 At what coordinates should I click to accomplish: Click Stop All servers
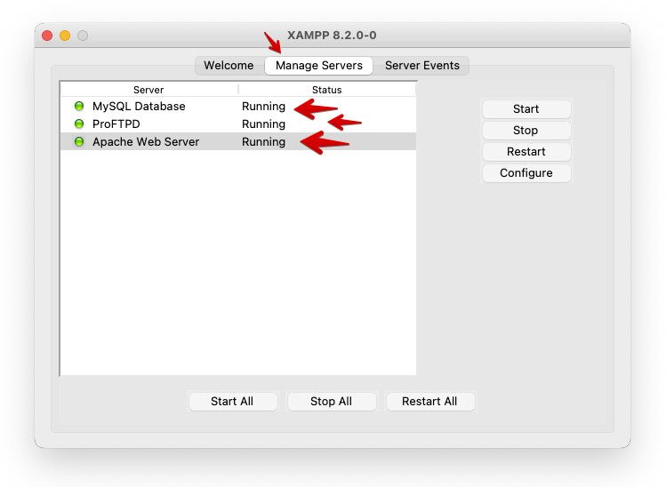332,401
